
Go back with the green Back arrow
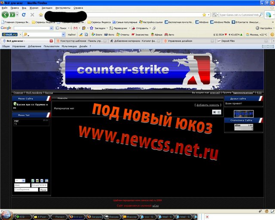point(5,15)
